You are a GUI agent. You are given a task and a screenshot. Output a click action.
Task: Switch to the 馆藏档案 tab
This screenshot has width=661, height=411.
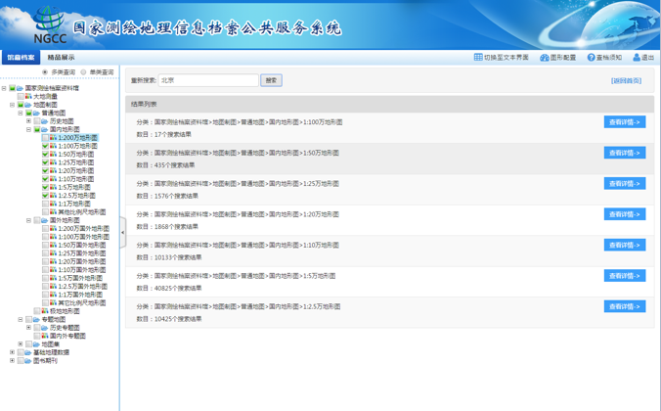21,58
